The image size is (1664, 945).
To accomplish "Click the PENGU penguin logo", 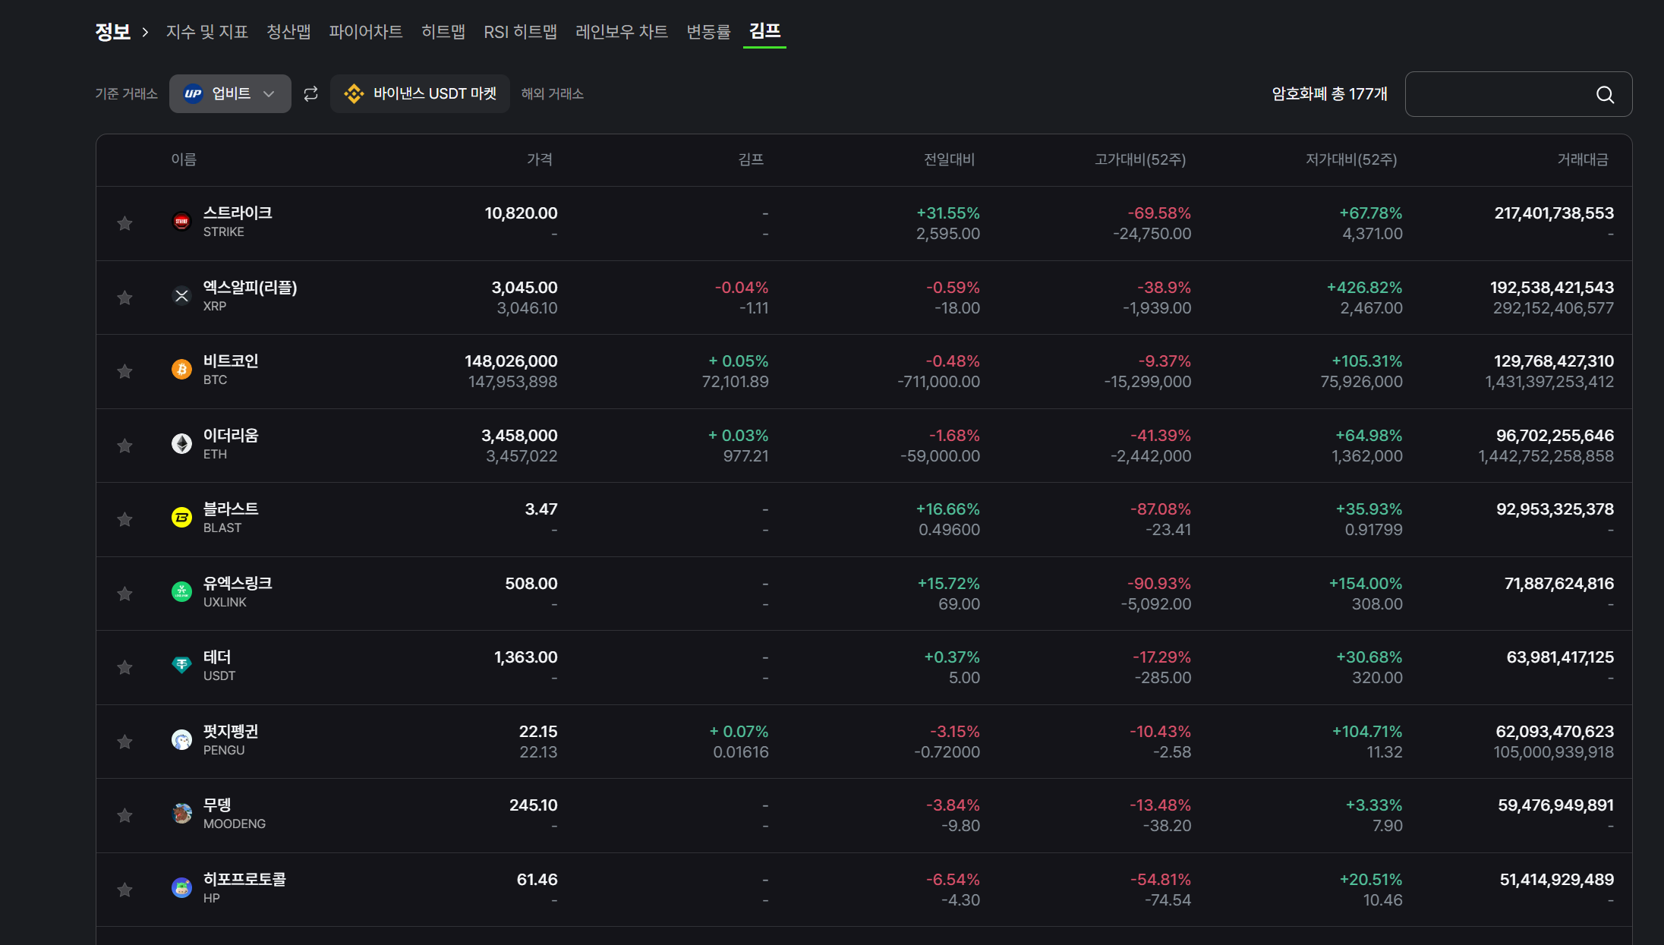I will [x=181, y=740].
